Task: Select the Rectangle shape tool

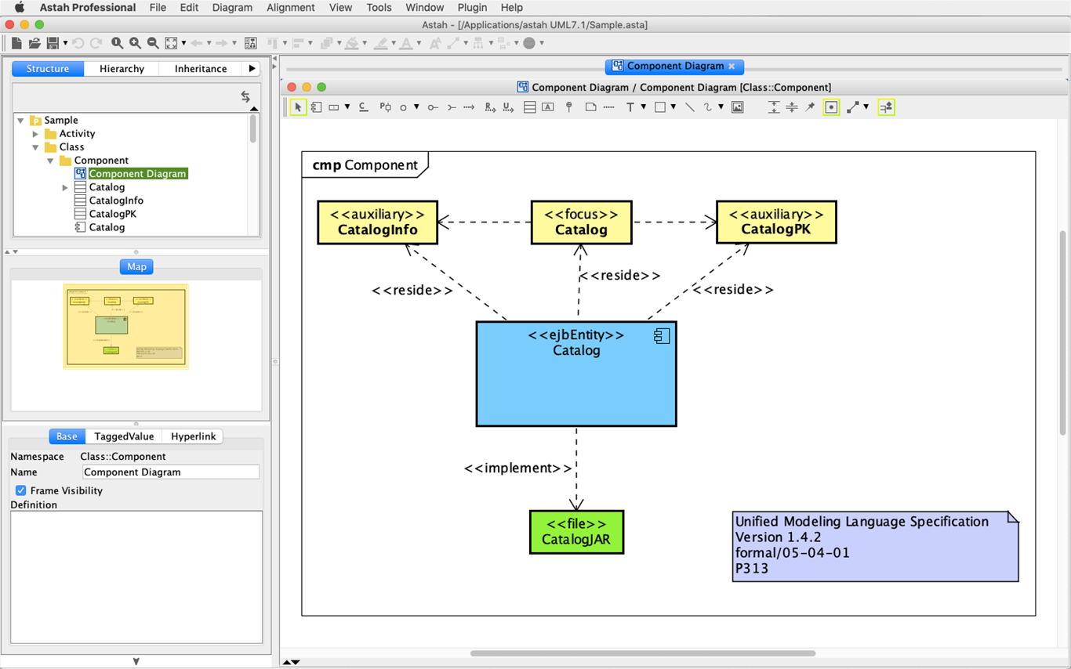Action: click(x=660, y=107)
